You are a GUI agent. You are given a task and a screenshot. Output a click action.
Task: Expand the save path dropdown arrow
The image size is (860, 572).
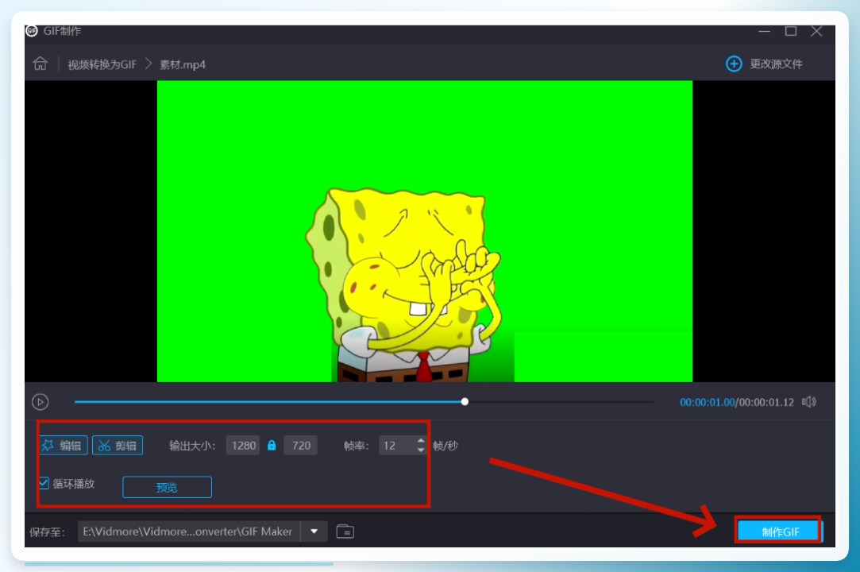(x=314, y=531)
